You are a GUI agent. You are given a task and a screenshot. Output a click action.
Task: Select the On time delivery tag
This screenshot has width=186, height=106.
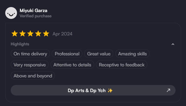(x=30, y=54)
